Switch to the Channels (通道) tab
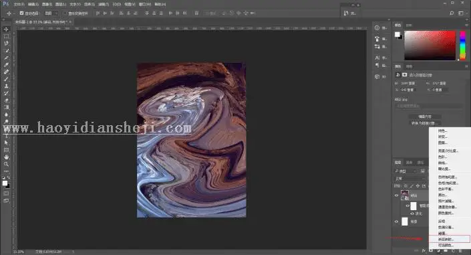This screenshot has width=471, height=255. [x=409, y=163]
